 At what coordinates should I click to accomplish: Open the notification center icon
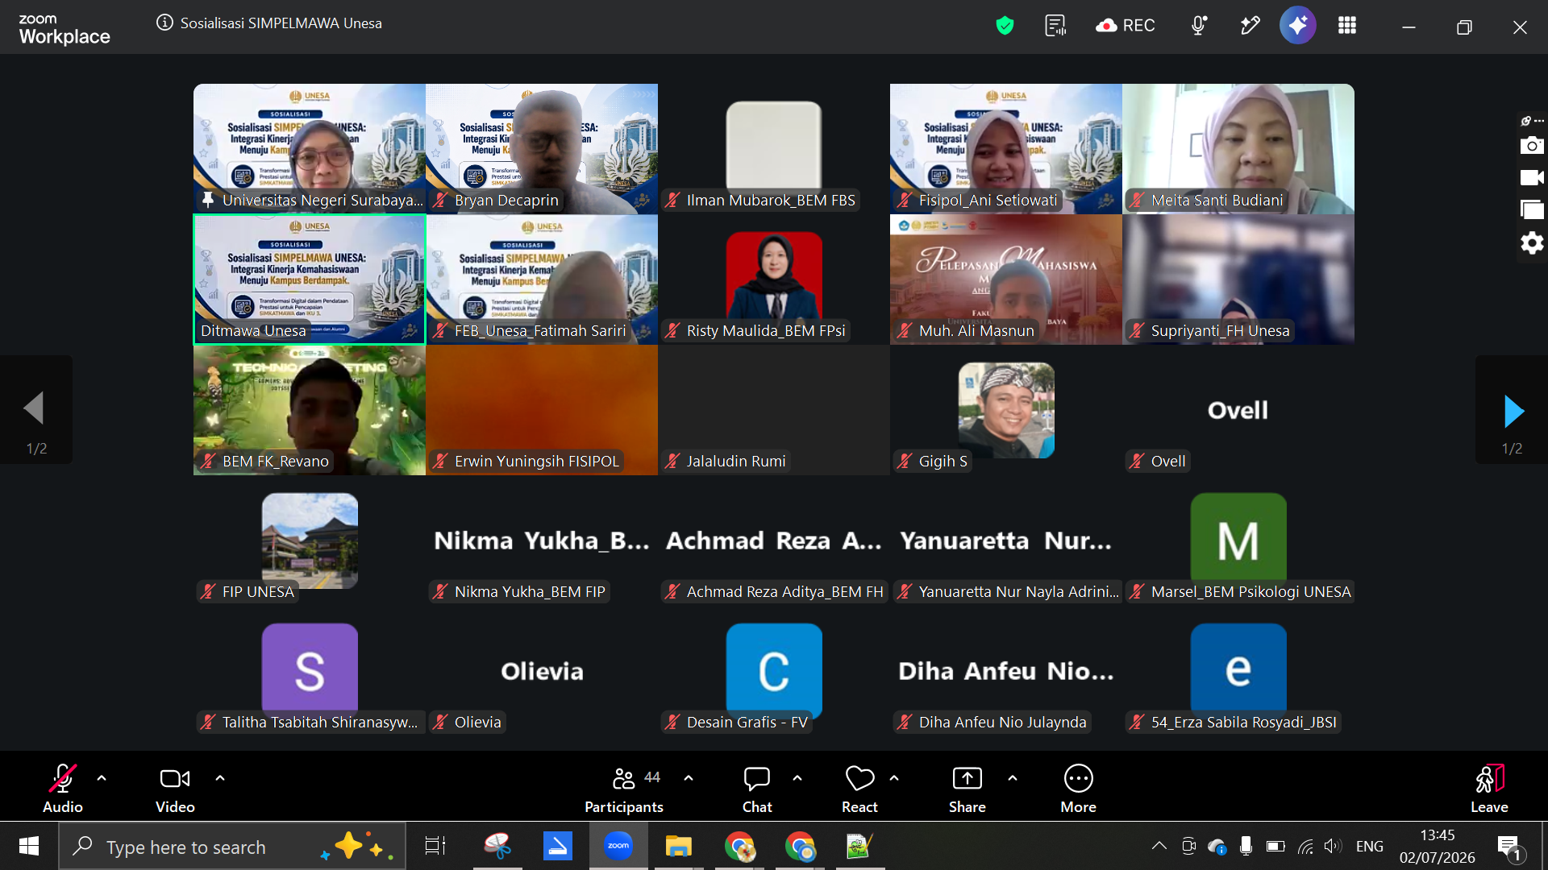[1509, 847]
